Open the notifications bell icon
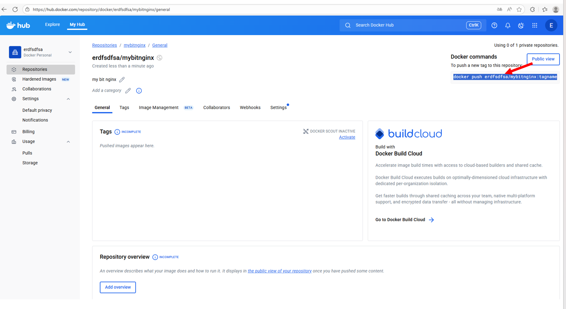Image resolution: width=566 pixels, height=309 pixels. click(x=508, y=25)
